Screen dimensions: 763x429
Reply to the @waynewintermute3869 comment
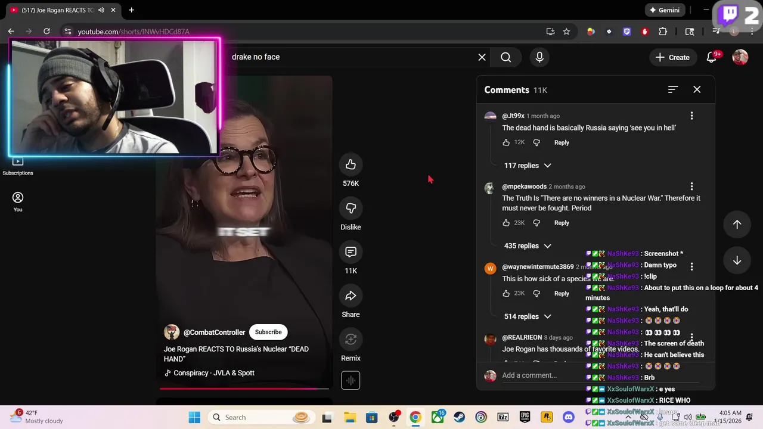[x=562, y=293]
